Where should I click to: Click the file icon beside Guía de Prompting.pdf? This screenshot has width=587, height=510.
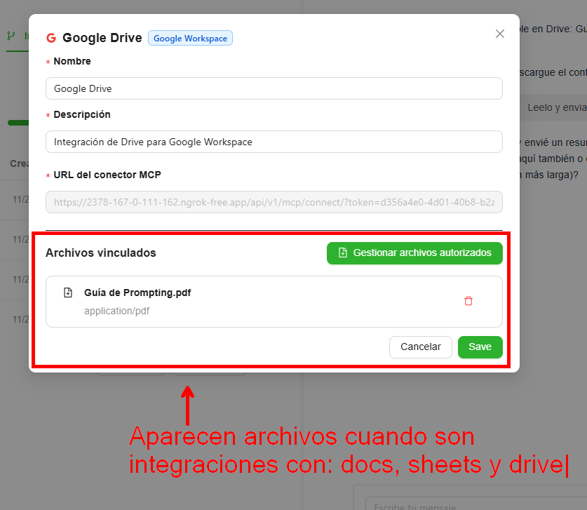(x=68, y=293)
